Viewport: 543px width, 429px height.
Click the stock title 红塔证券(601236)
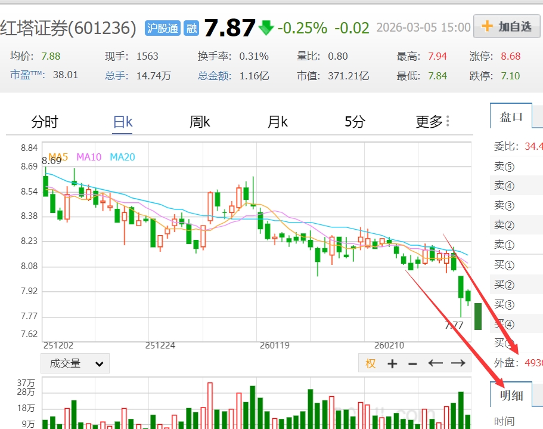coord(68,28)
